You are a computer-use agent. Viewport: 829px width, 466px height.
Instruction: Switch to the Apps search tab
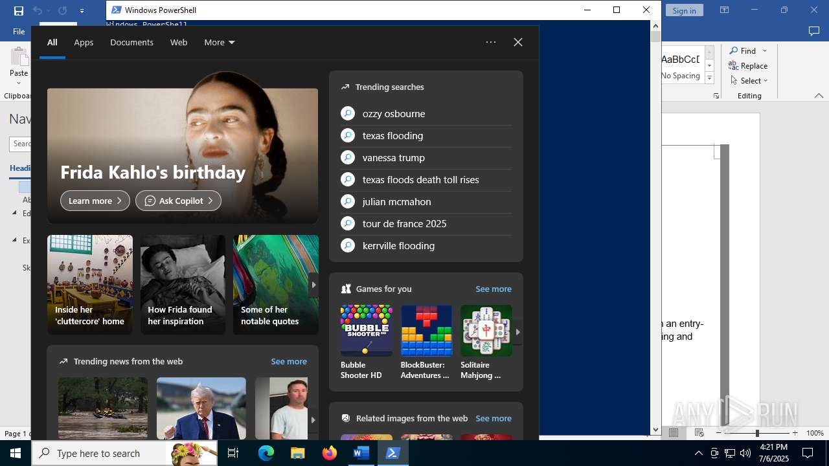tap(84, 42)
